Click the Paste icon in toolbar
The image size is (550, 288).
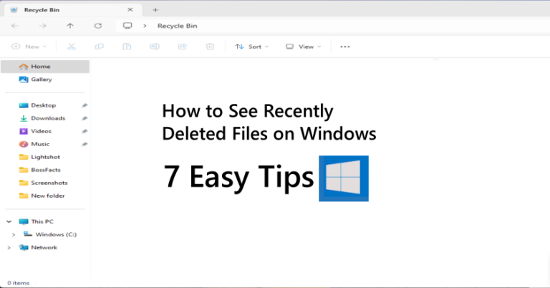[x=127, y=47]
